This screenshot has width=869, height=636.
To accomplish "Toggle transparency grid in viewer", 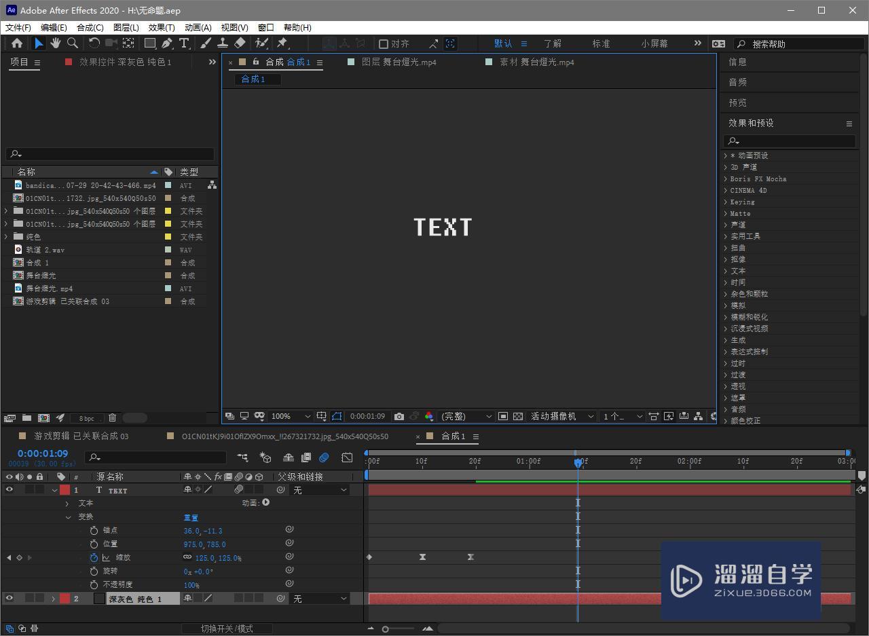I will 518,416.
